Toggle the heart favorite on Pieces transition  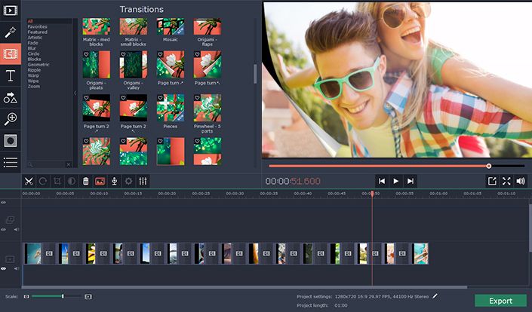tap(160, 98)
